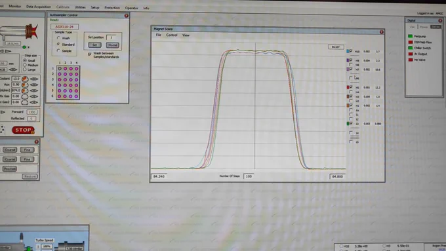Open the Info menu
This screenshot has width=446, height=251.
(x=146, y=8)
